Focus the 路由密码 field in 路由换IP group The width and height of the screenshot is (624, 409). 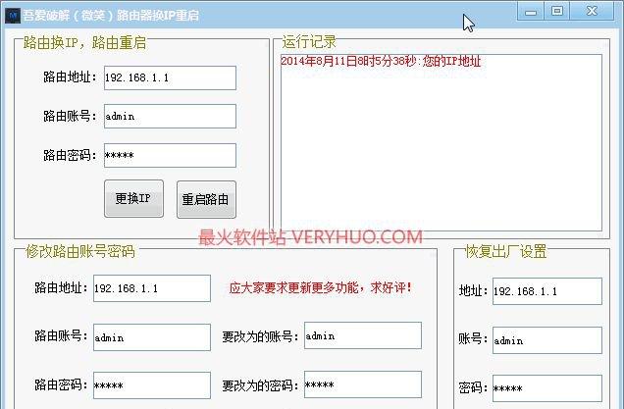(170, 155)
